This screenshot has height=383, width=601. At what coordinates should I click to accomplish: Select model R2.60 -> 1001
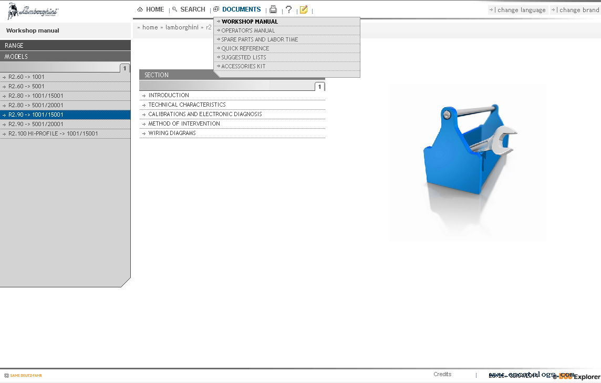tap(65, 77)
